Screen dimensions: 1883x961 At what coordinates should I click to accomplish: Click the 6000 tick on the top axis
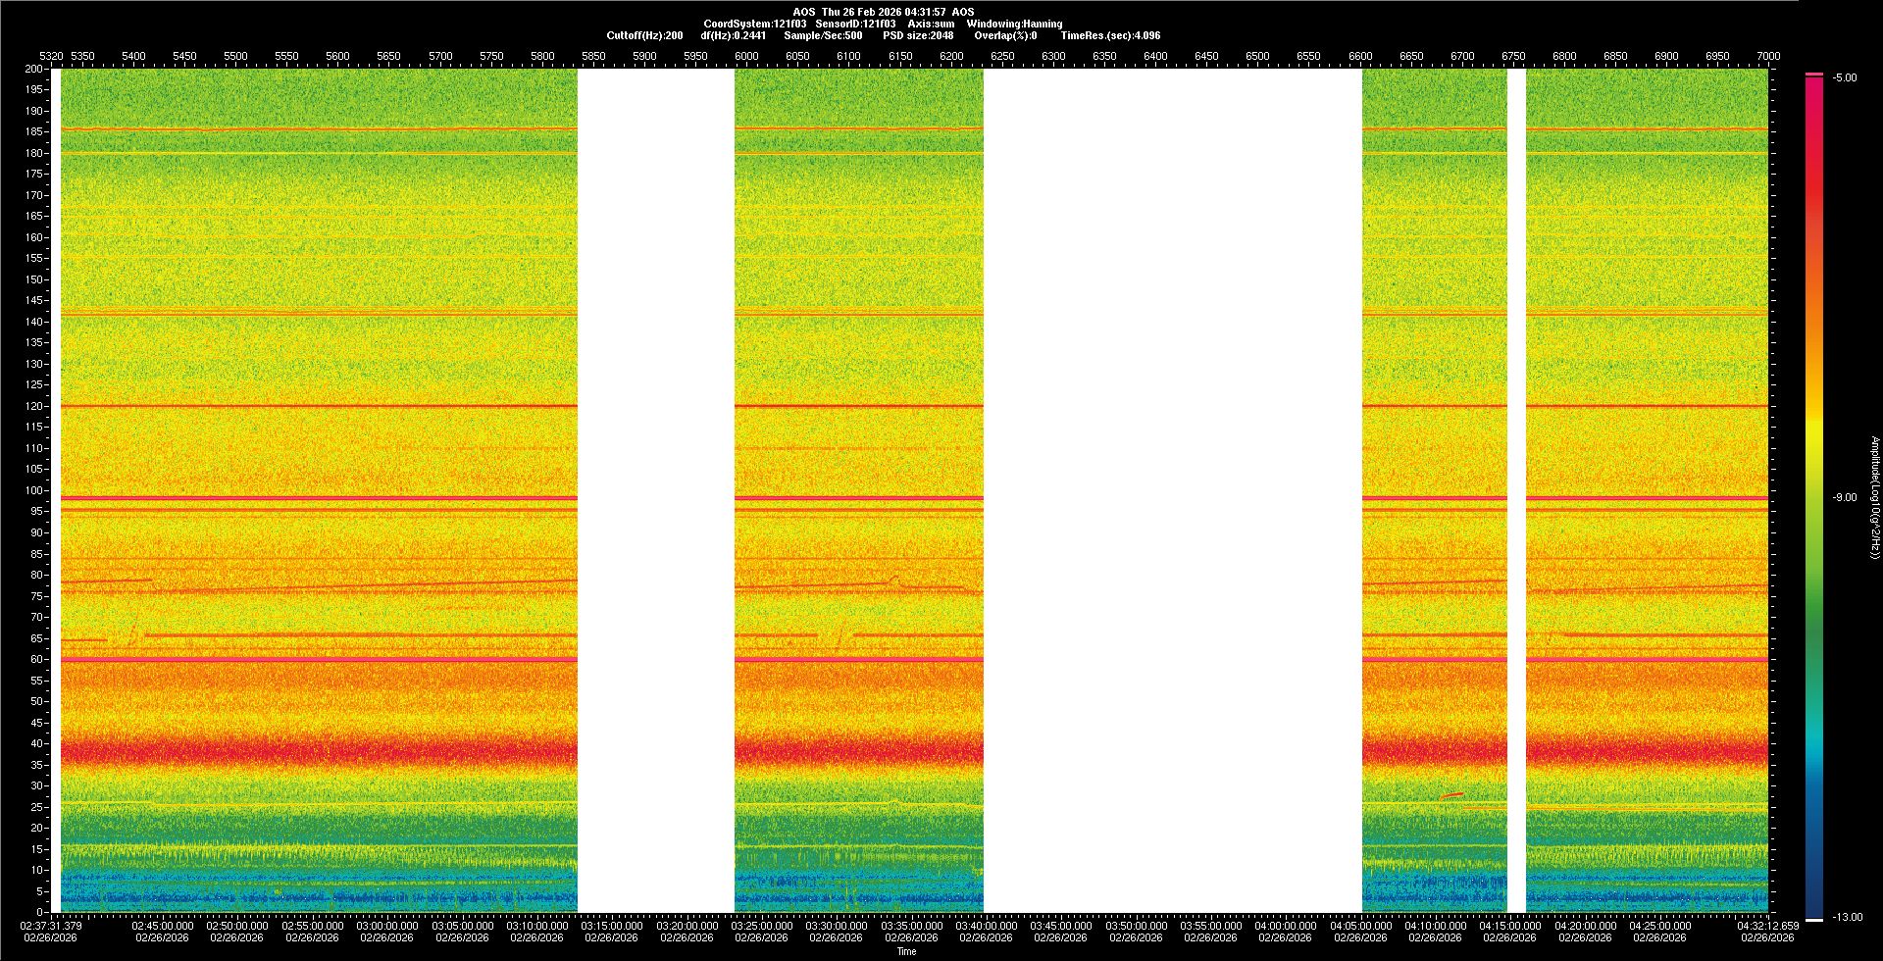746,56
